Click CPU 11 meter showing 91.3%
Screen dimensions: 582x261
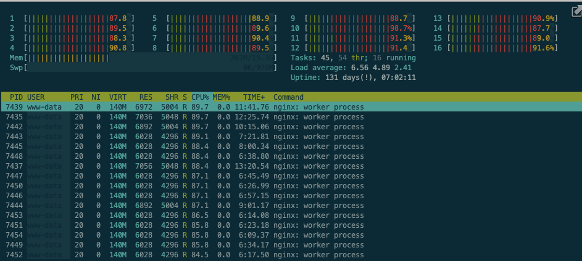[360, 38]
